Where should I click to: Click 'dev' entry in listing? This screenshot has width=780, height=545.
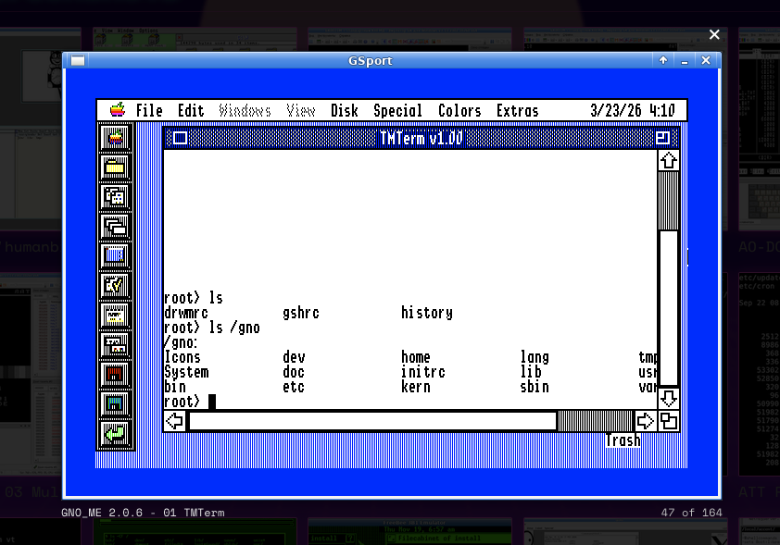pyautogui.click(x=294, y=357)
